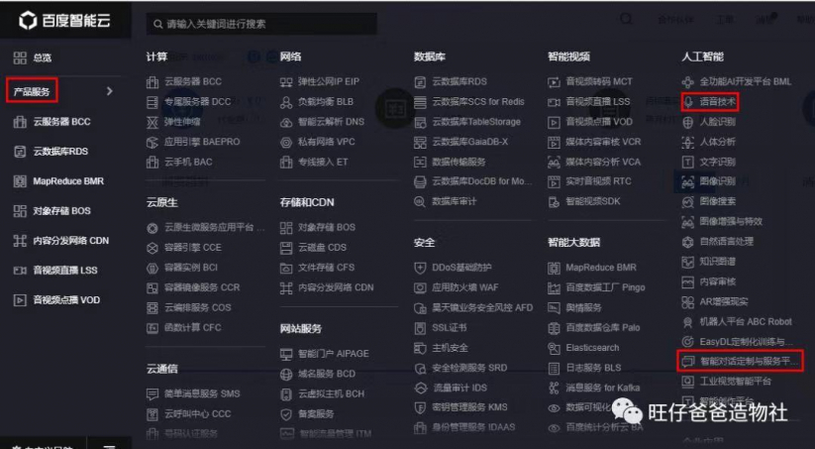The image size is (815, 449).
Task: Click the 人脸识别 icon
Action: click(x=687, y=122)
